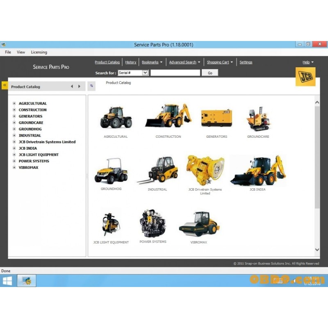The width and height of the screenshot is (328, 328).
Task: Open the Settings link
Action: coord(246,62)
